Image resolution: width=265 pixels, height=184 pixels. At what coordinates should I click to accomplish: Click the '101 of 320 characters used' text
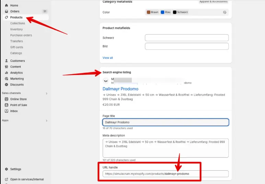(119, 160)
